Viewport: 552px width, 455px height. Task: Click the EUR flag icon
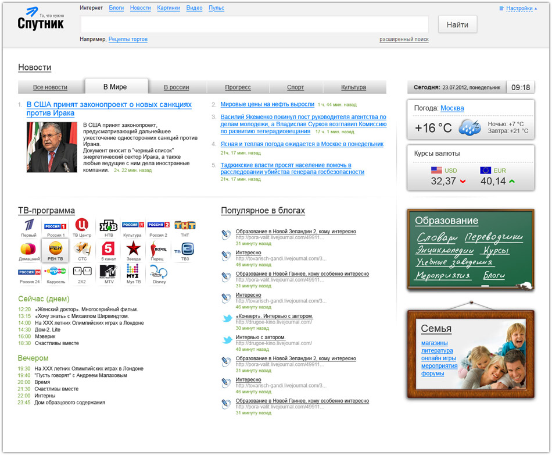tap(485, 170)
